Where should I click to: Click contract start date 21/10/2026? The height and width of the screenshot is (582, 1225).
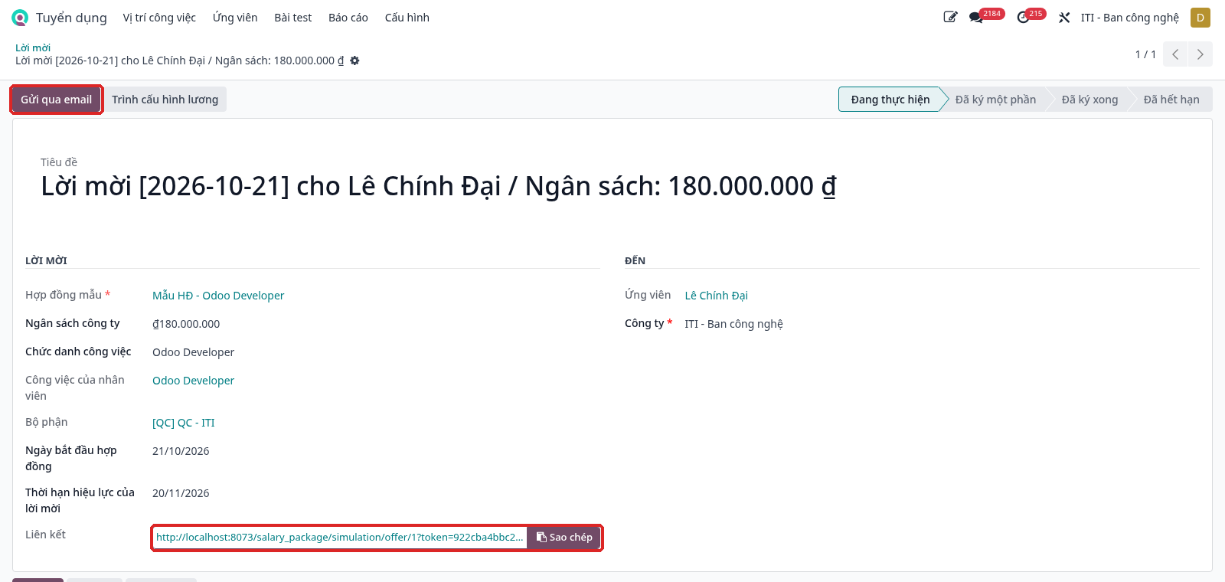pos(181,451)
